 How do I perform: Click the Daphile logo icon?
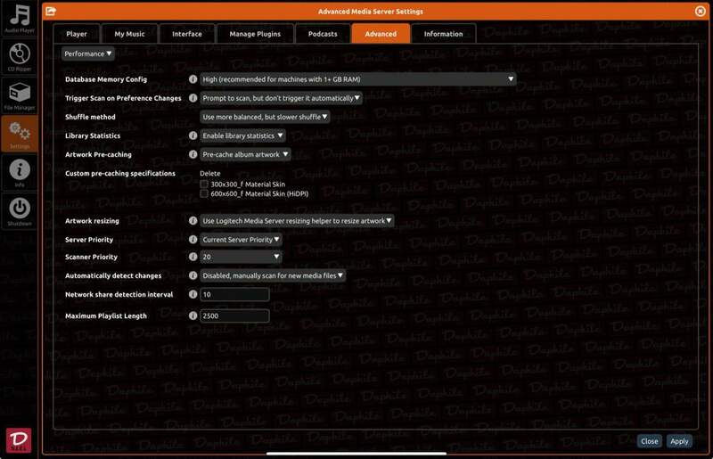(x=19, y=438)
